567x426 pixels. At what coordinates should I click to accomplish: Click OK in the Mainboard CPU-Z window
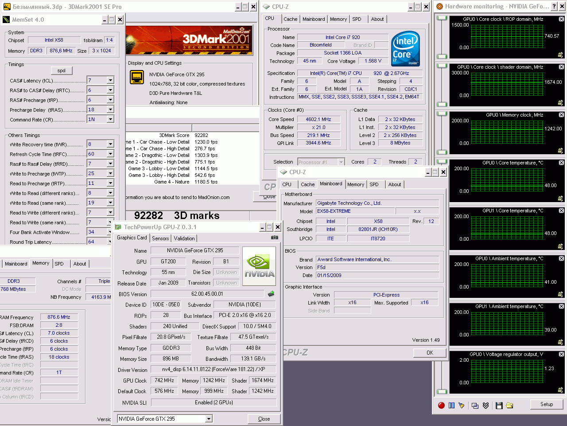(430, 352)
